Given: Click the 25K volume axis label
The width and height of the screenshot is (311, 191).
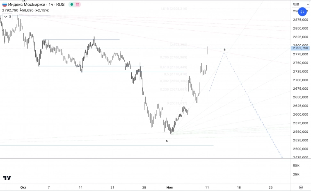Looking at the screenshot, I should (296, 174).
